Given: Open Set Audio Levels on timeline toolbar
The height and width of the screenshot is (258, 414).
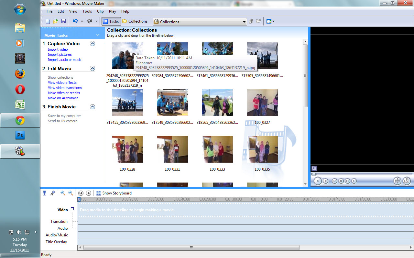Looking at the screenshot, I should click(x=45, y=193).
